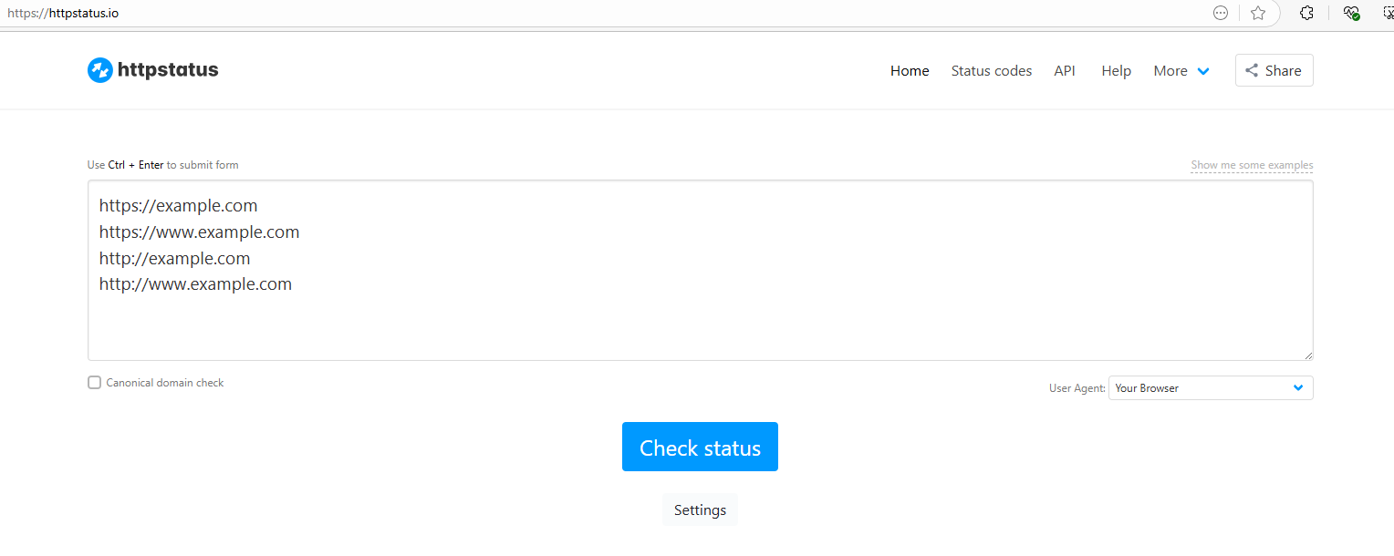Expand the Settings section
Screen dimensions: 1394x556
[x=700, y=510]
